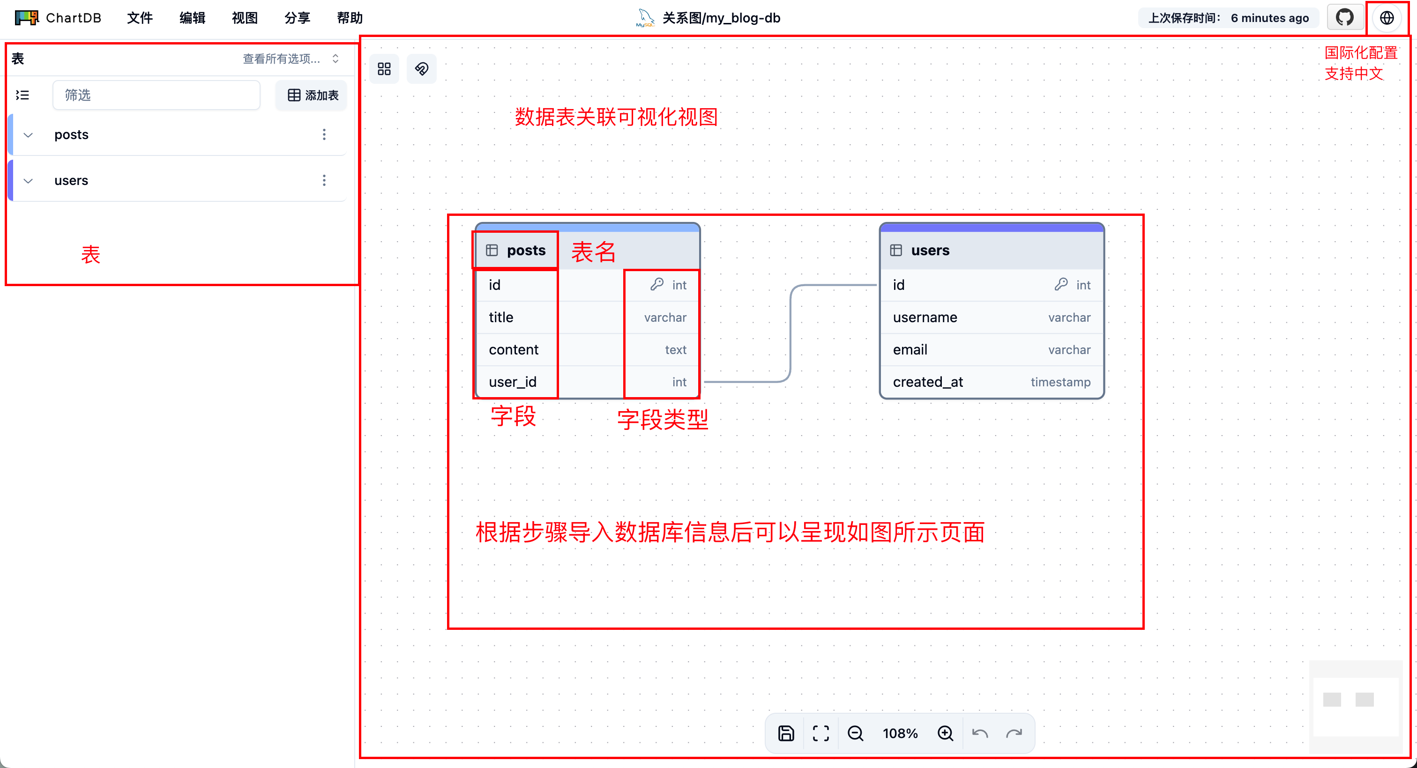Click the save diagram icon
Viewport: 1417px width, 768px height.
(786, 733)
